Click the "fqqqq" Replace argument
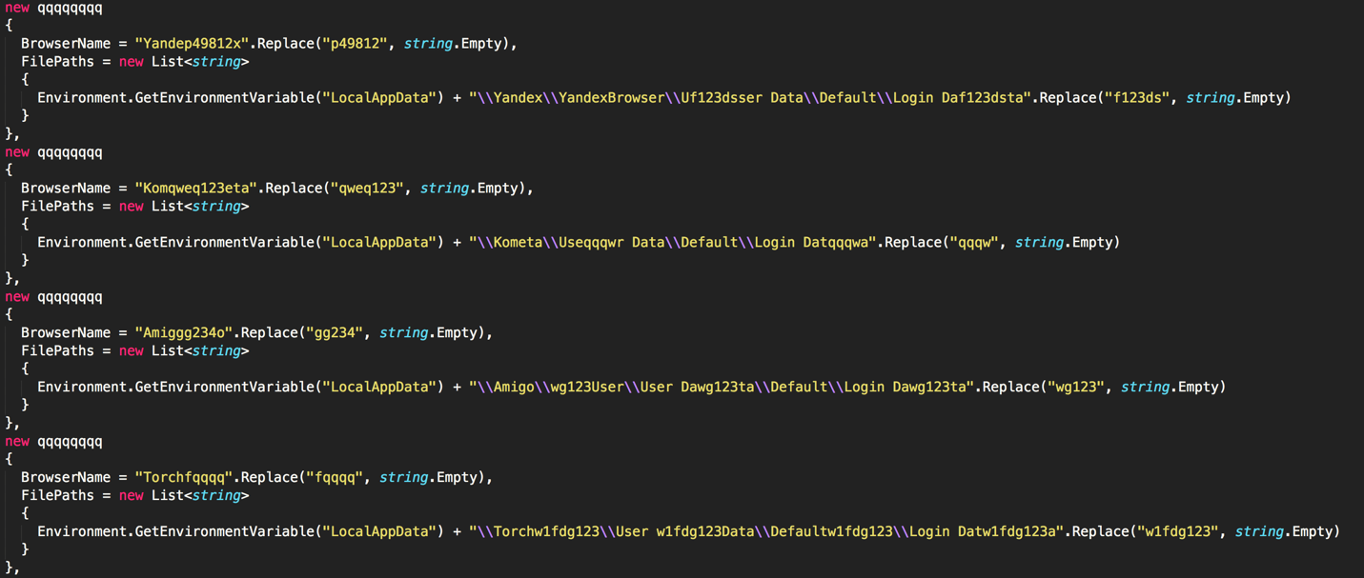The height and width of the screenshot is (578, 1364). (x=335, y=478)
